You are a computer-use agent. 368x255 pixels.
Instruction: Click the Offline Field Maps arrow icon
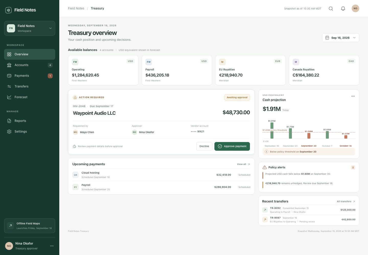(10, 226)
